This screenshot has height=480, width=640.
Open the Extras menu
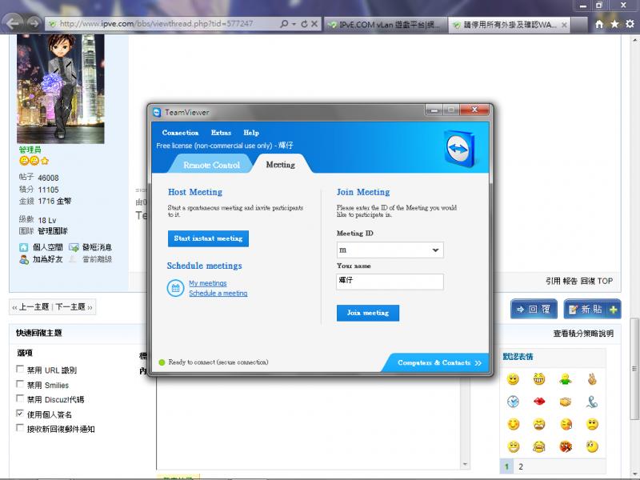222,133
